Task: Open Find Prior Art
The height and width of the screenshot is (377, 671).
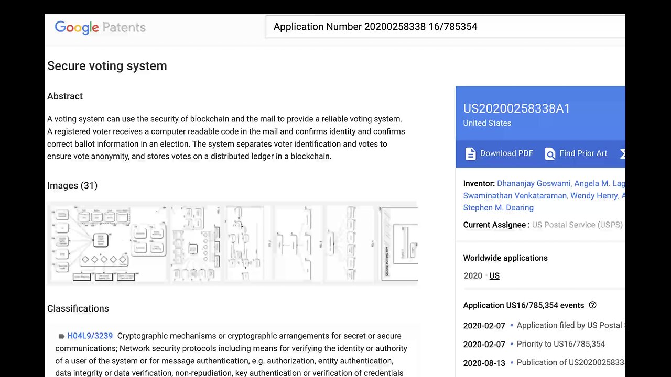Action: tap(576, 153)
